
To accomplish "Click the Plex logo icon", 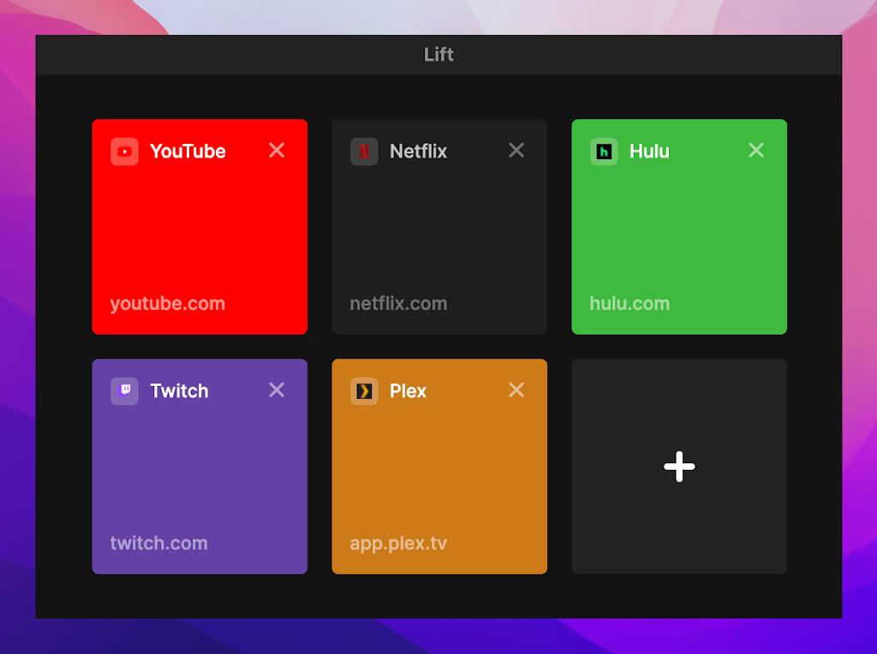I will click(363, 390).
